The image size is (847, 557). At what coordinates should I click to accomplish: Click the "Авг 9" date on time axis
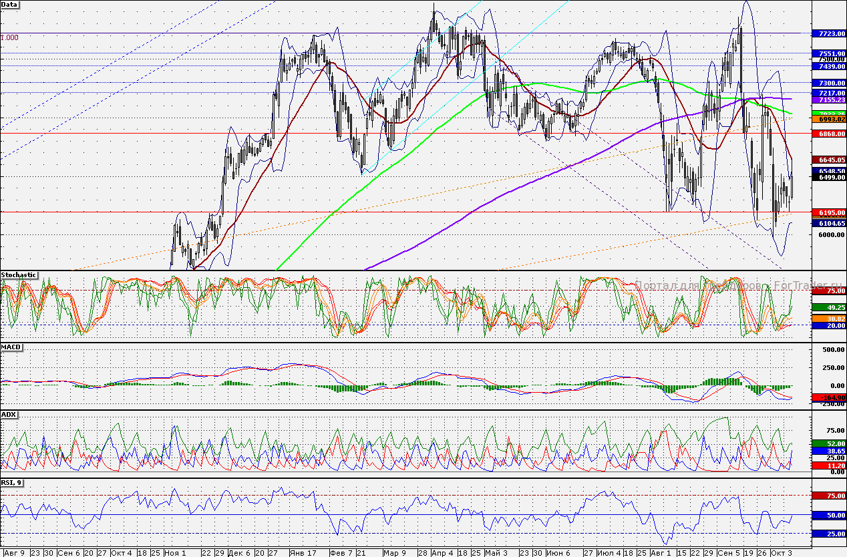point(14,553)
